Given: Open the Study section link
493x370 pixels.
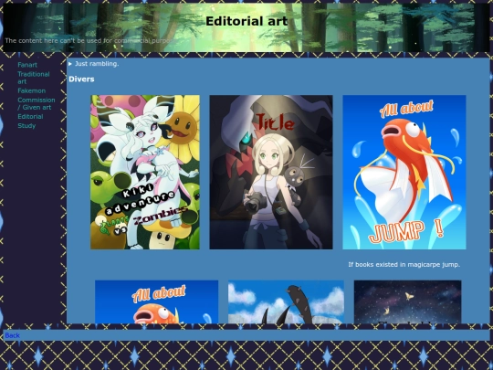Looking at the screenshot, I should (26, 125).
